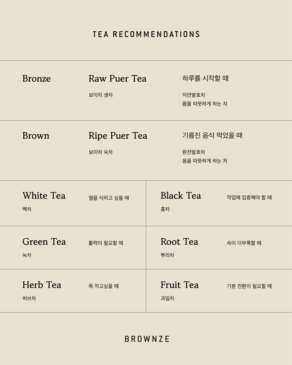Click the 하루를 시작할 때 description
Image resolution: width=292 pixels, height=365 pixels.
click(x=205, y=78)
